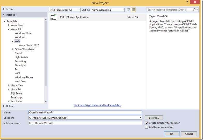203x140 pixels.
Task: Expand the Visual Basic node arrow
Action: coord(9,25)
